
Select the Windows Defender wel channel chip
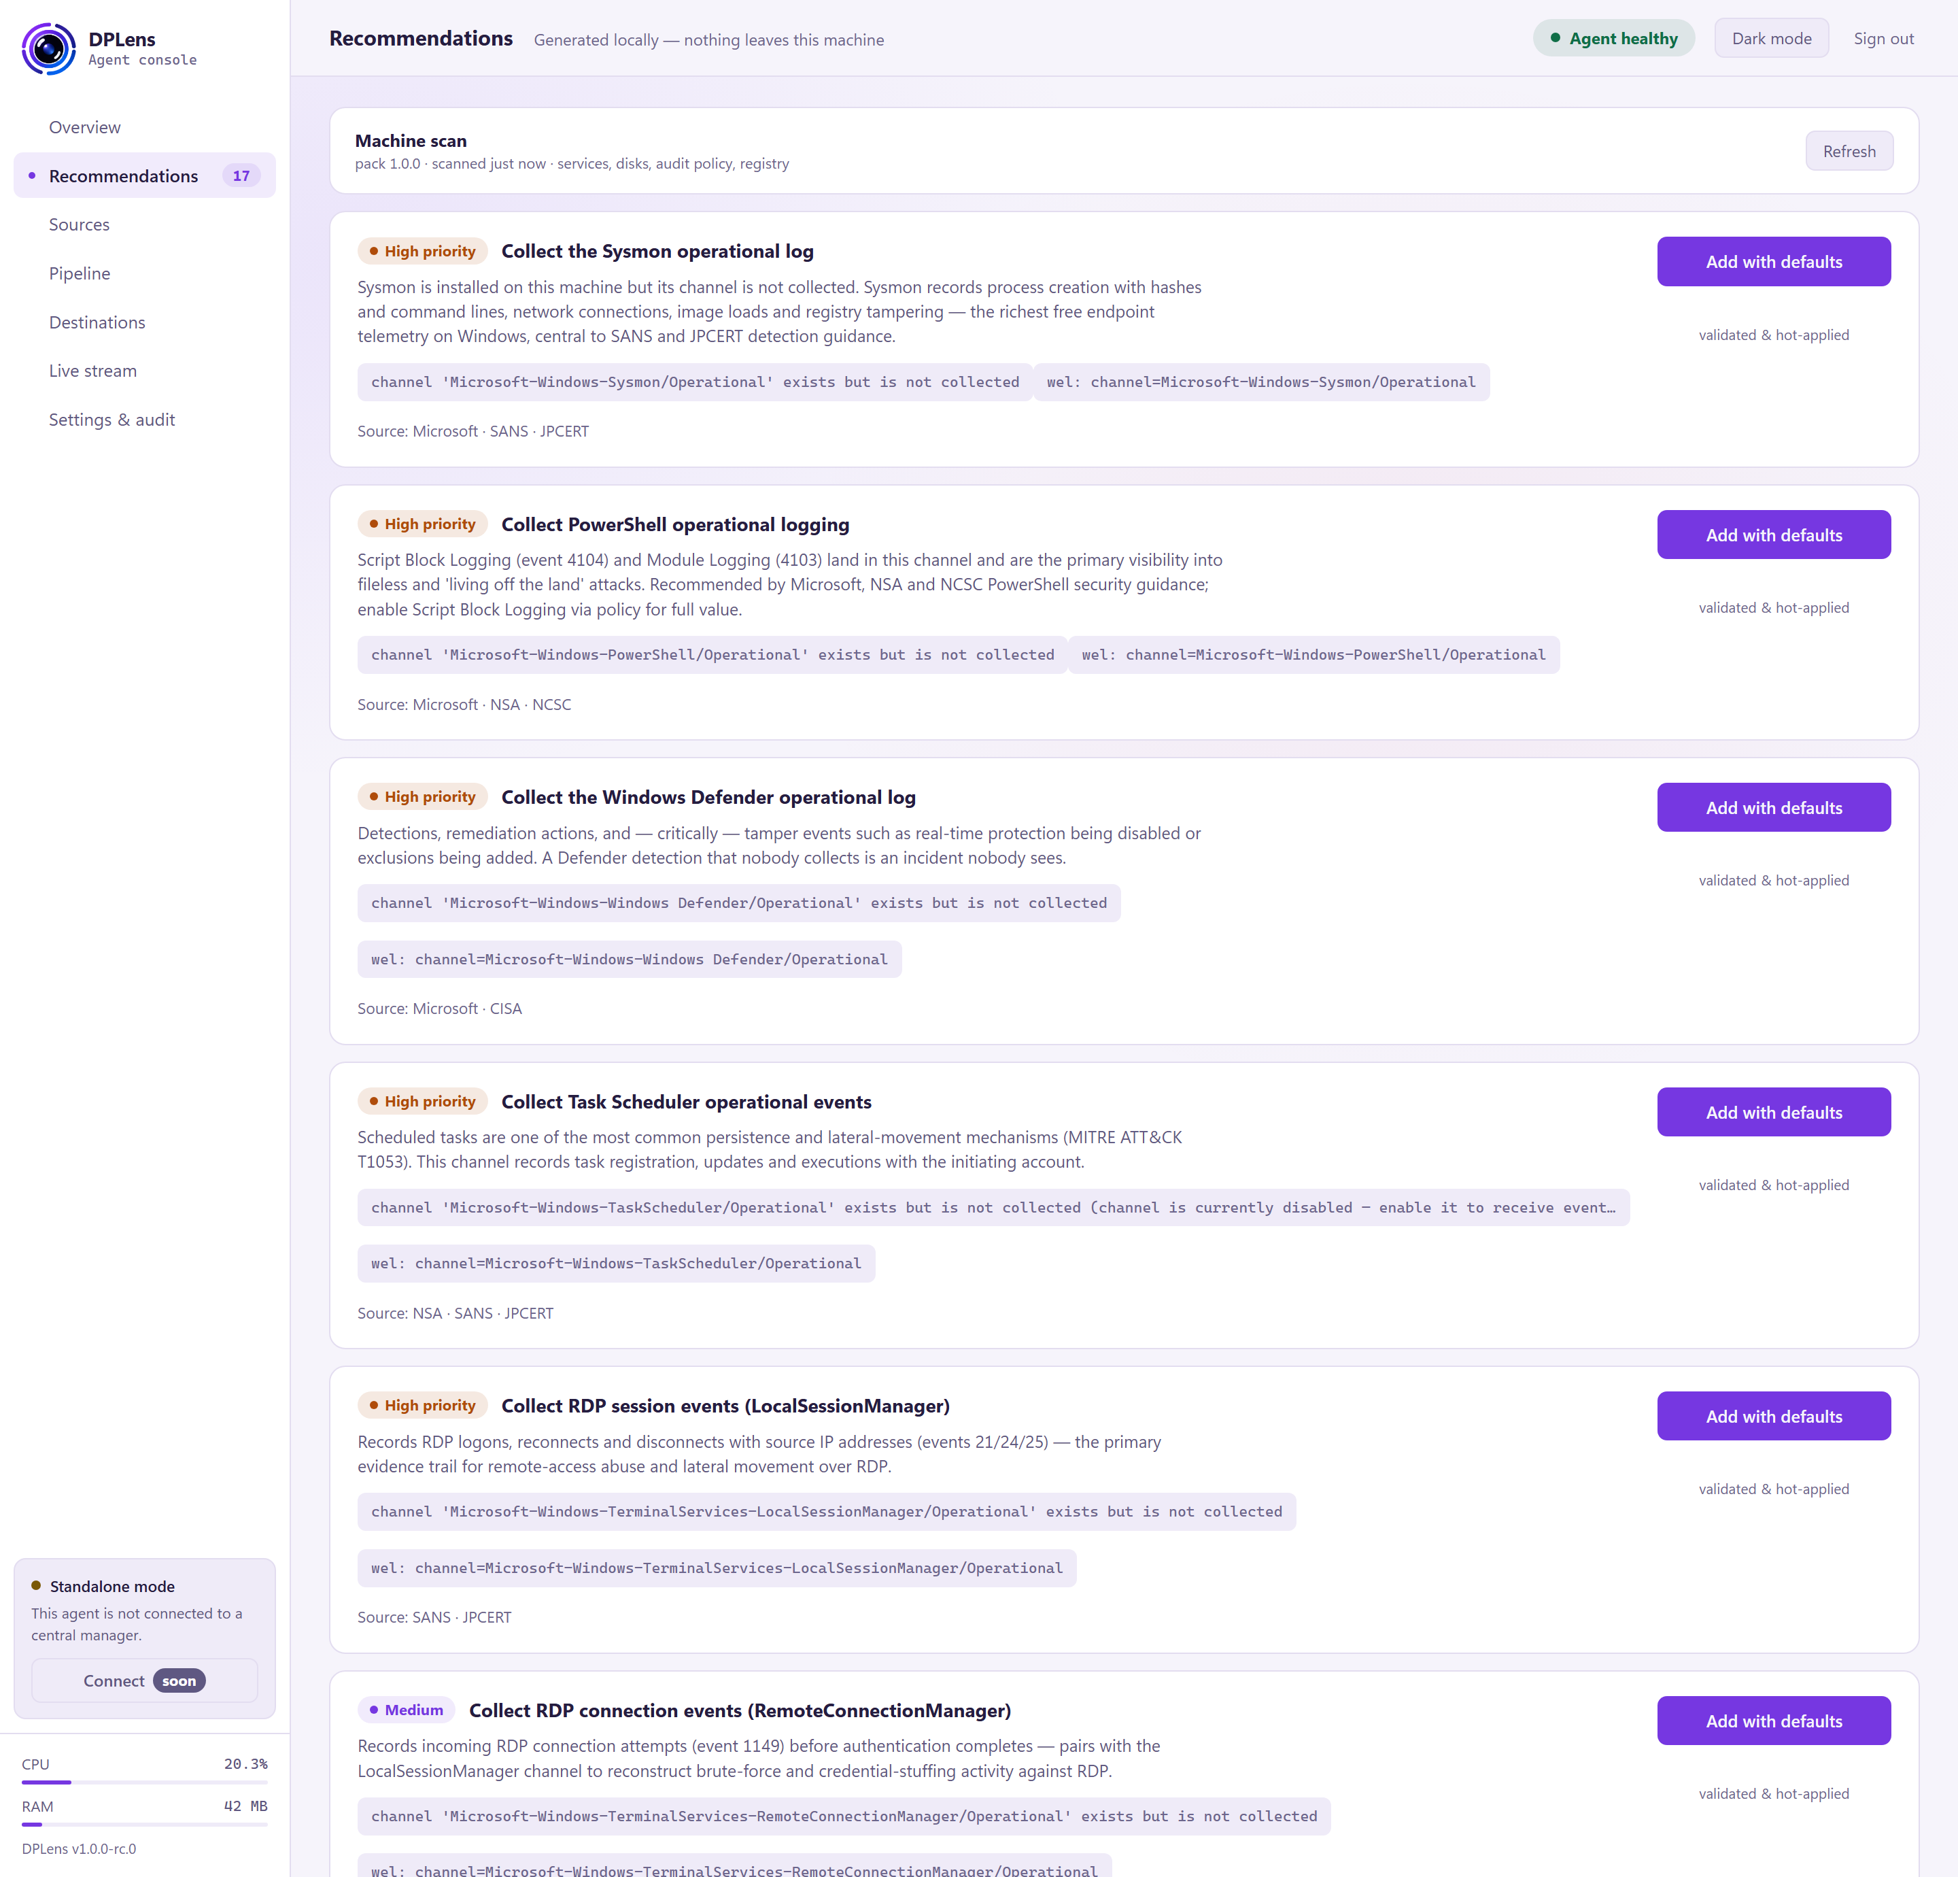pyautogui.click(x=630, y=960)
